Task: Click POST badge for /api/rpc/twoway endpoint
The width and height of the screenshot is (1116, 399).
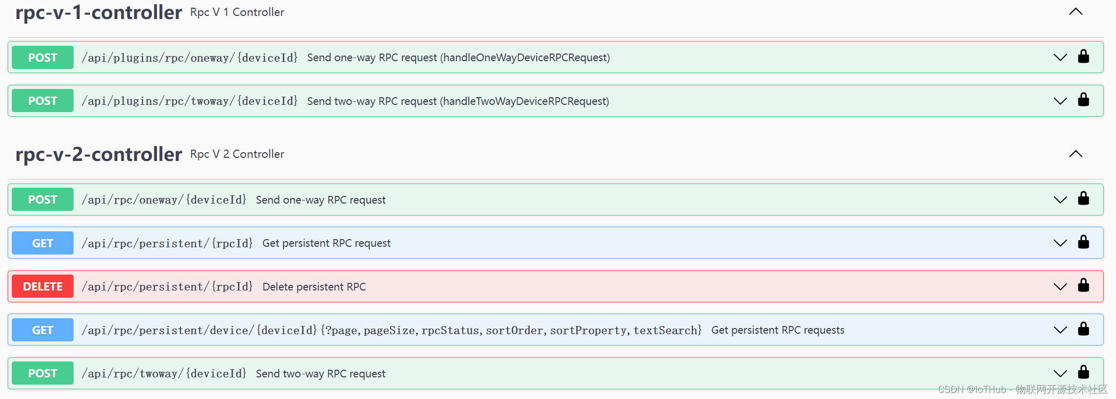Action: 43,373
